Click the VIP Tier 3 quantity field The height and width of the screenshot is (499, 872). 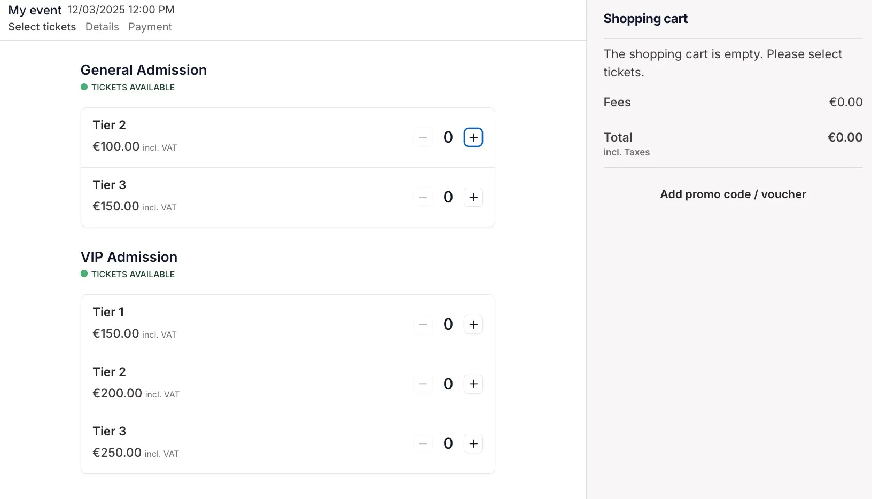coord(448,443)
